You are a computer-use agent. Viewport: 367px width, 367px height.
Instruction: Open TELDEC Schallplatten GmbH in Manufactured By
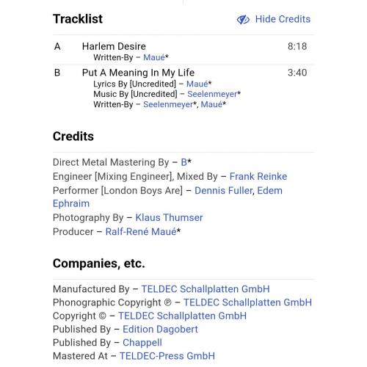(206, 289)
